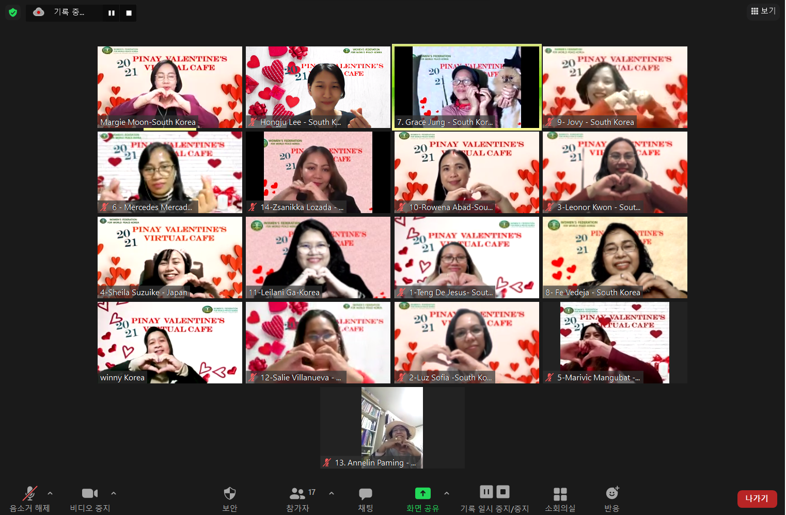The width and height of the screenshot is (786, 515).
Task: Unmute microphone with 음소거 해제
Action: point(30,498)
